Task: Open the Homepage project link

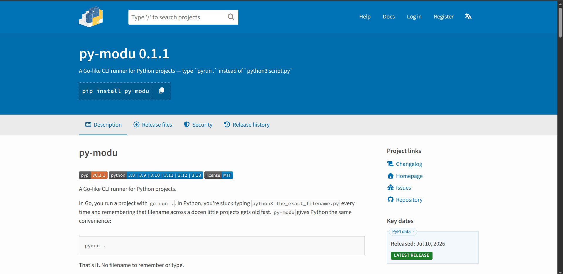Action: [x=409, y=176]
